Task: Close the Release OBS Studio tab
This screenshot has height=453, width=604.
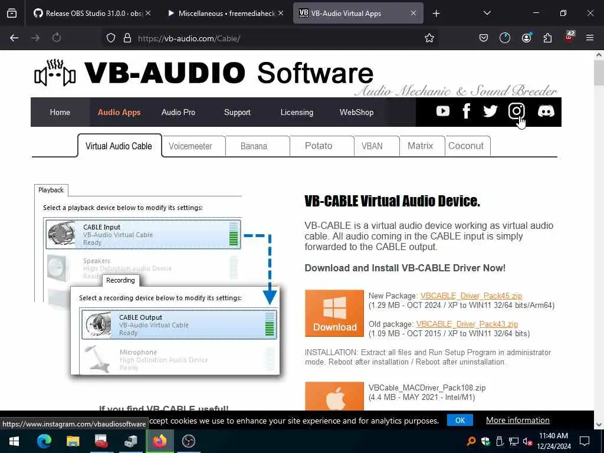Action: coord(148,13)
